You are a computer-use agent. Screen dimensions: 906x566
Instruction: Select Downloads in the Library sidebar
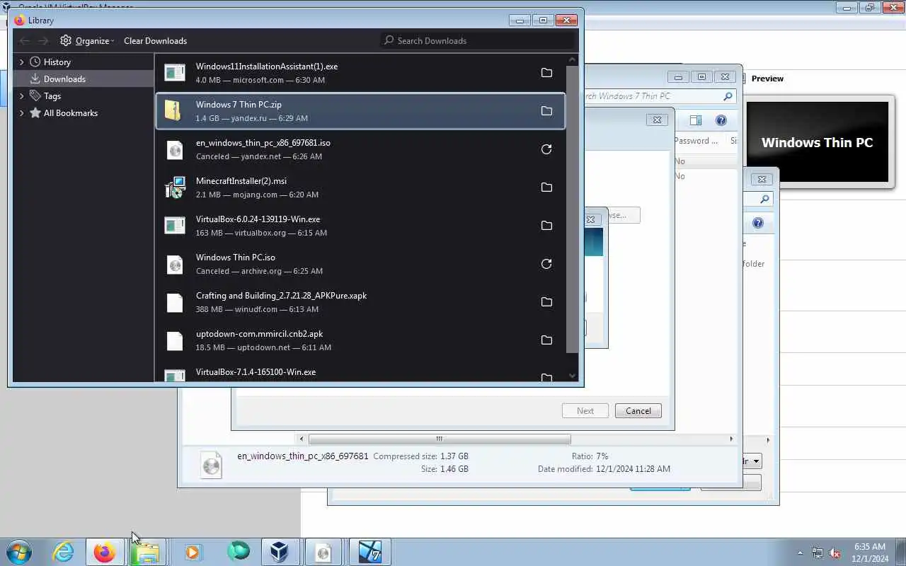[x=64, y=79]
